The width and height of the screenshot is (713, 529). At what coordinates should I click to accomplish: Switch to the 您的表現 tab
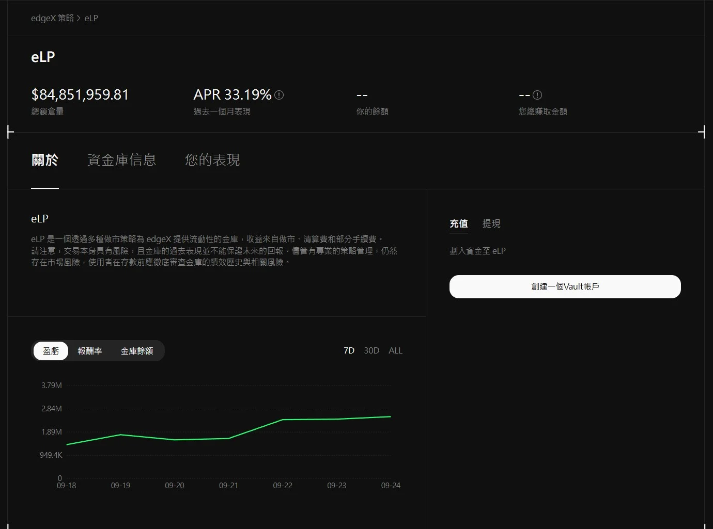[212, 160]
